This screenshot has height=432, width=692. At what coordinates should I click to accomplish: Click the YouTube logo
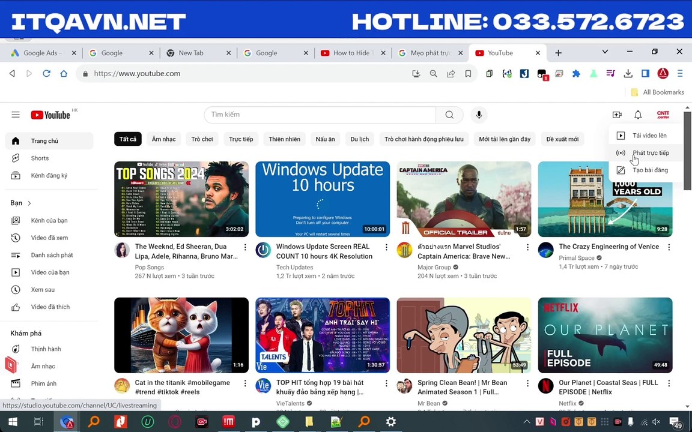click(50, 115)
